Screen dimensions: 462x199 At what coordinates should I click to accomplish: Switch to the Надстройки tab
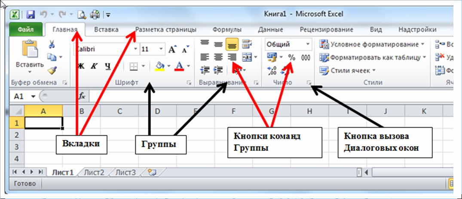(417, 30)
